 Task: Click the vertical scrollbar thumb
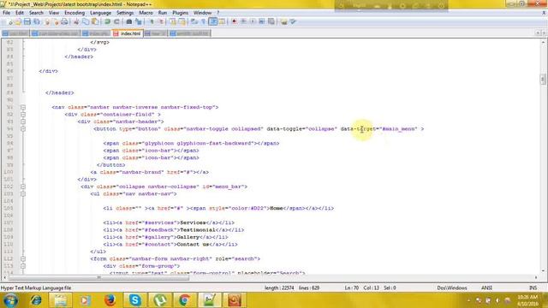(543, 80)
